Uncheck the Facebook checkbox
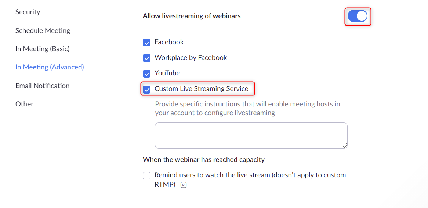The height and width of the screenshot is (208, 428). click(x=146, y=43)
